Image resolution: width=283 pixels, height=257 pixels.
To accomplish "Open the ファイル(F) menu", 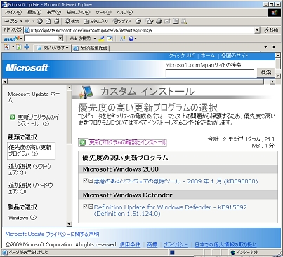I will coord(13,12).
